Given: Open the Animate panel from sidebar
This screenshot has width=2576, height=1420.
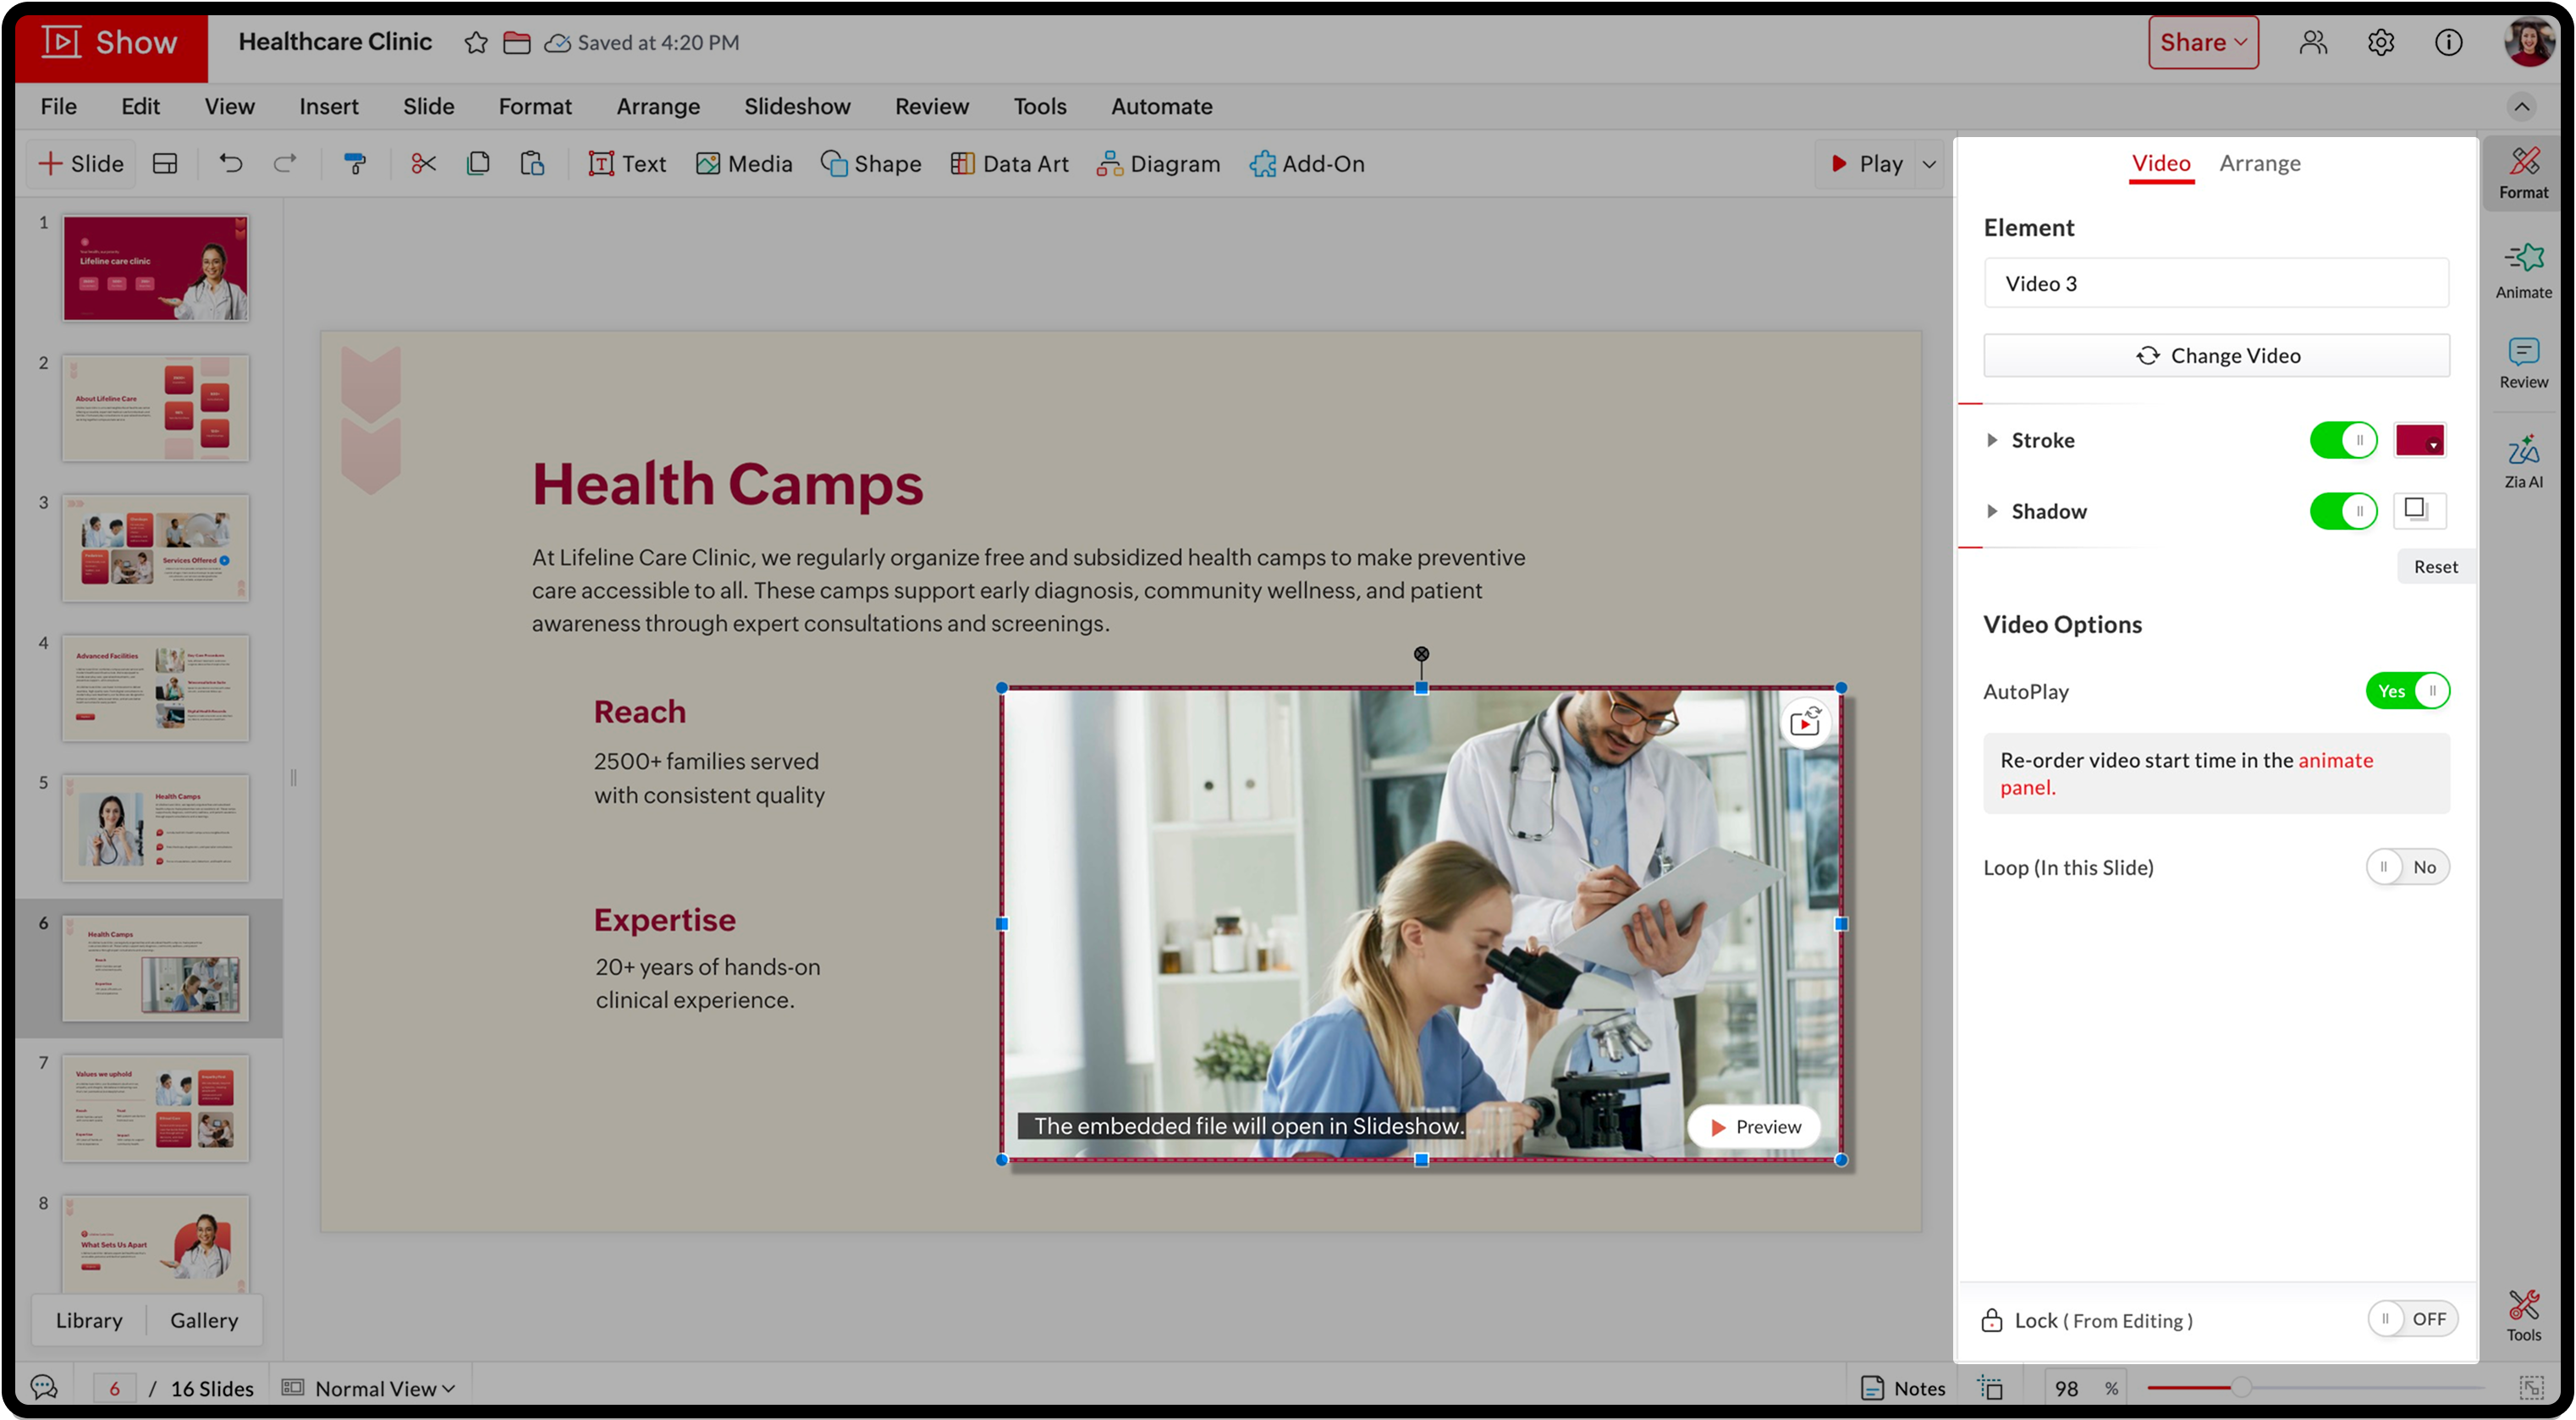Looking at the screenshot, I should (2522, 270).
